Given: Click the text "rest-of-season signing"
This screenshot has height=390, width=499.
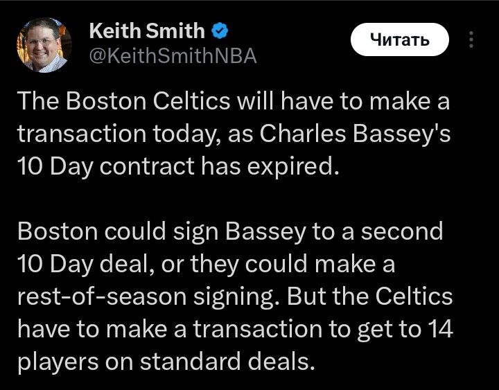Looking at the screenshot, I should click(148, 296).
